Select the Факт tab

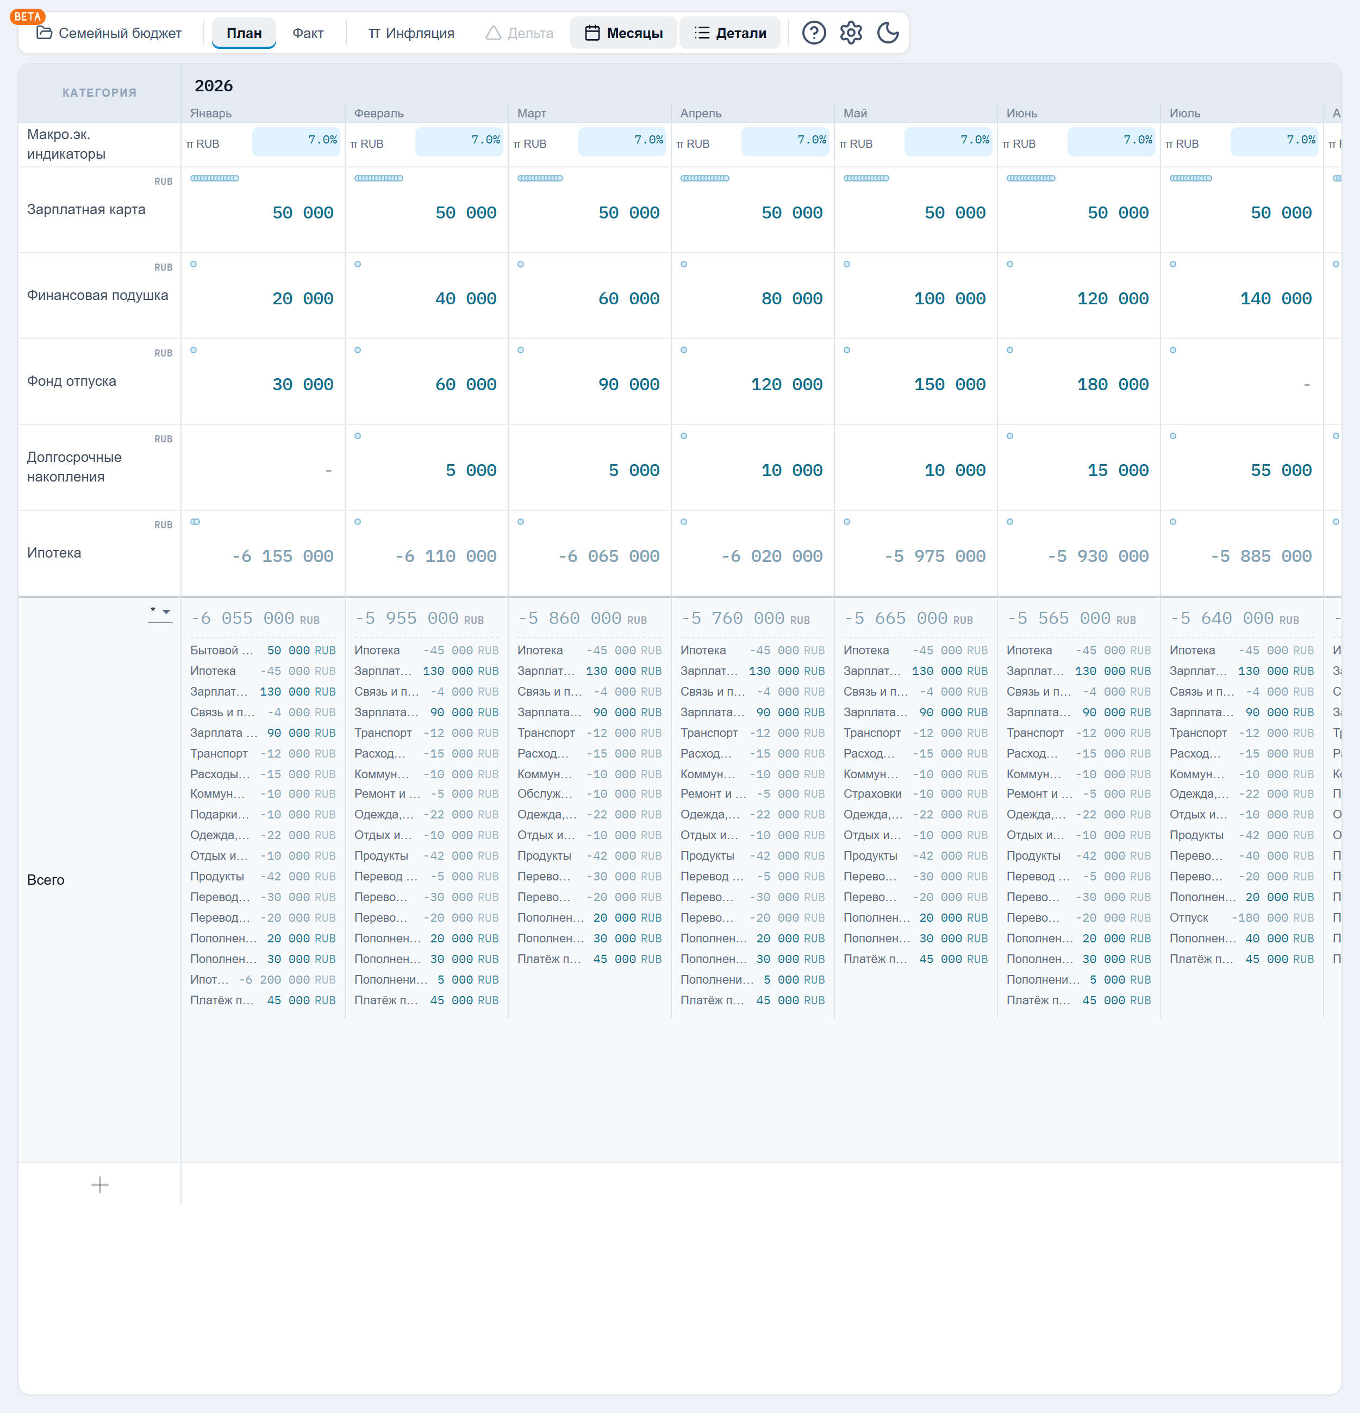[308, 33]
